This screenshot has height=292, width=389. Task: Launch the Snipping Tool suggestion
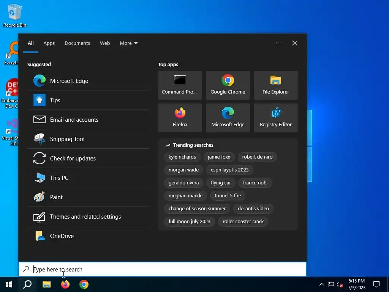pos(88,139)
